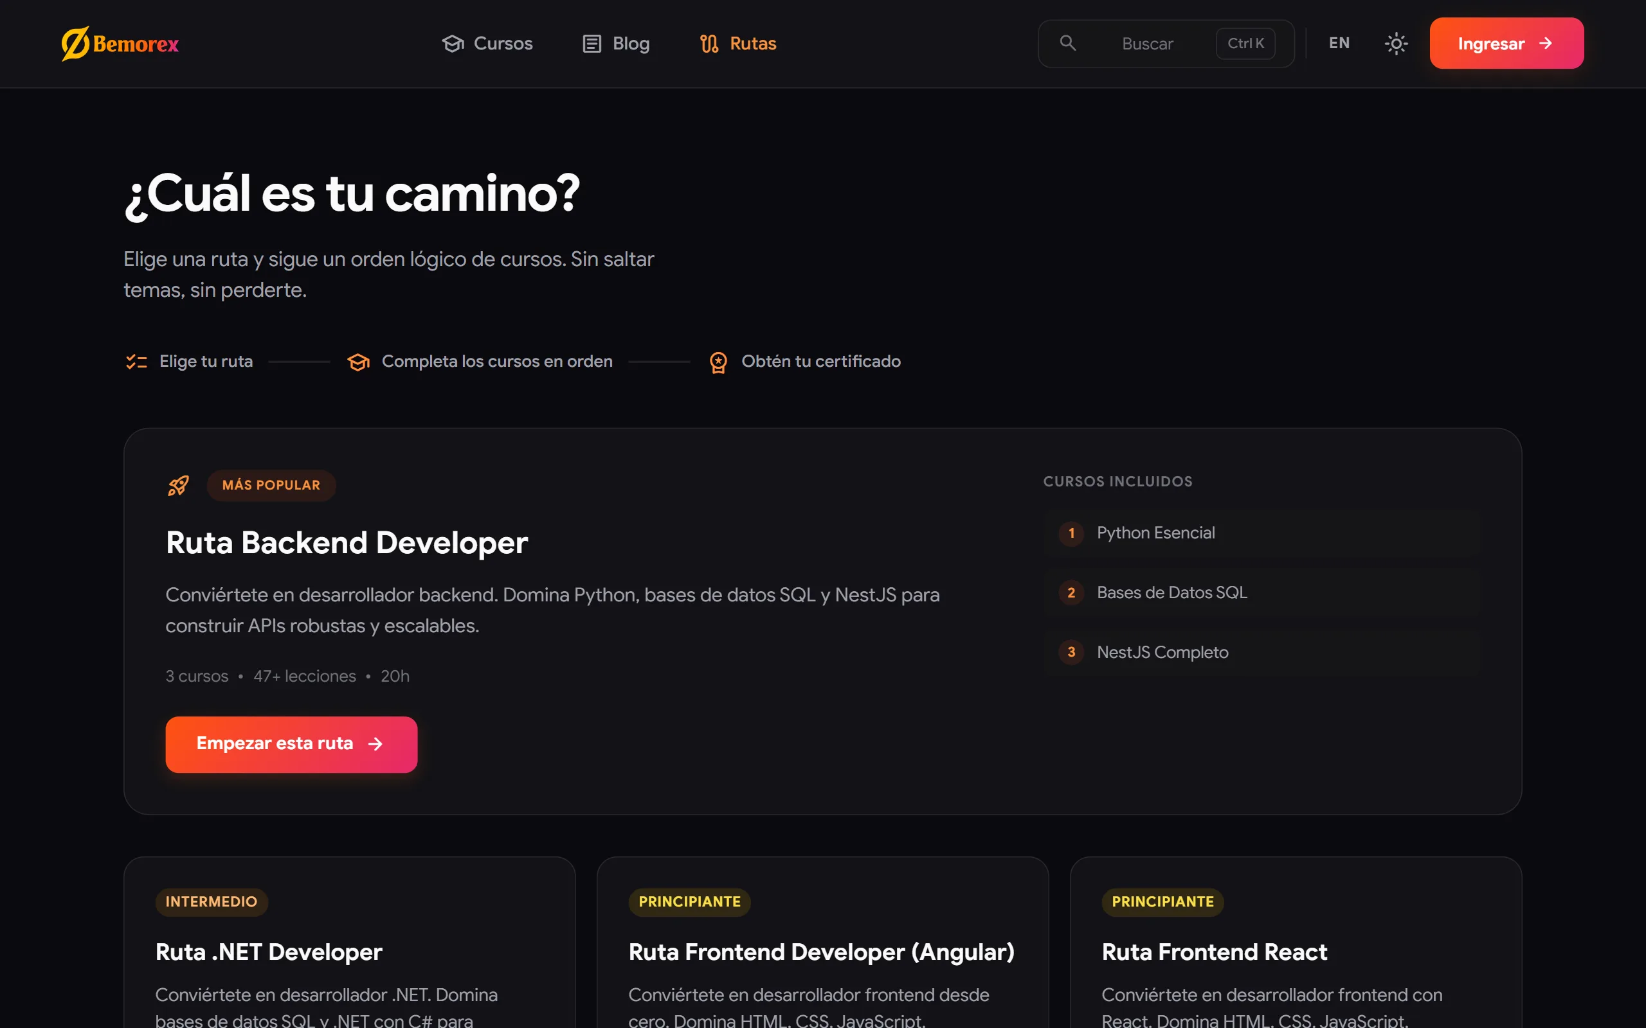Open the Ruta Frontend React card

pos(1296,943)
